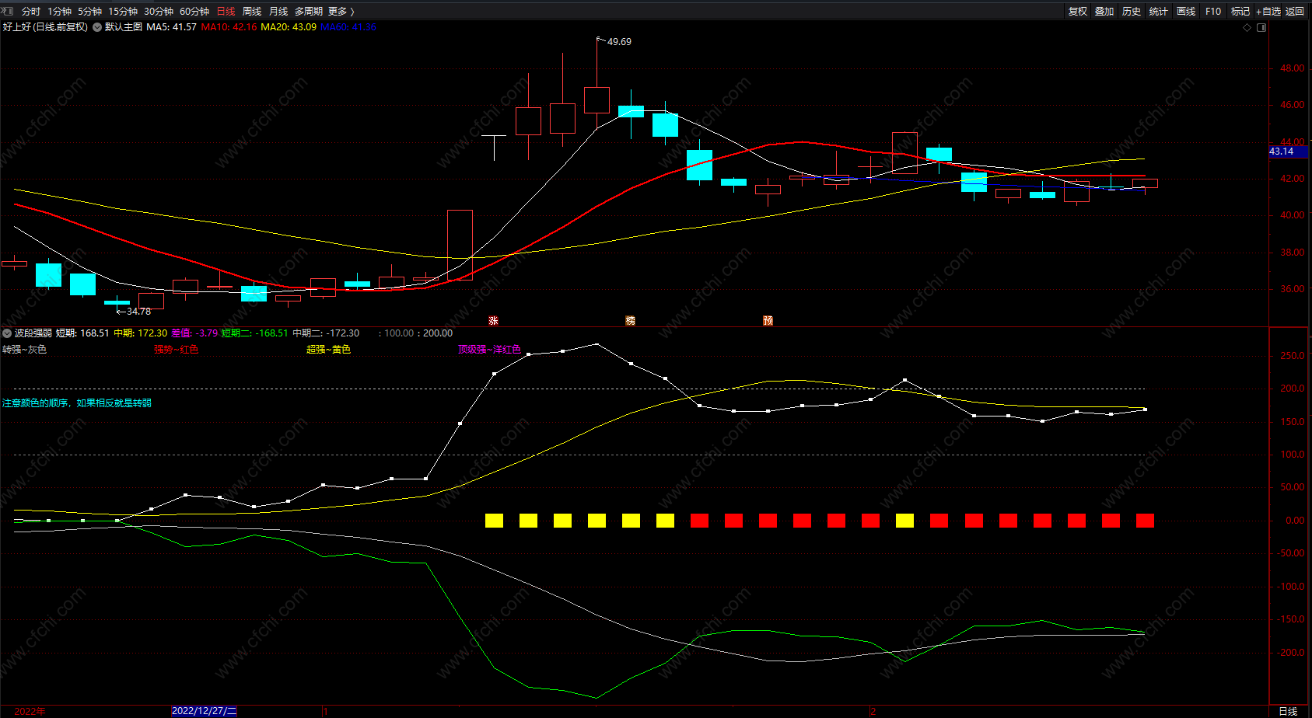The width and height of the screenshot is (1312, 718).
Task: Click the 叠加 overlay button
Action: (1104, 12)
